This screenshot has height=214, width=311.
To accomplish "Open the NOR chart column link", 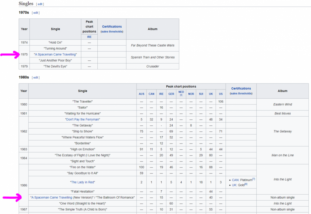I will pyautogui.click(x=191, y=94).
